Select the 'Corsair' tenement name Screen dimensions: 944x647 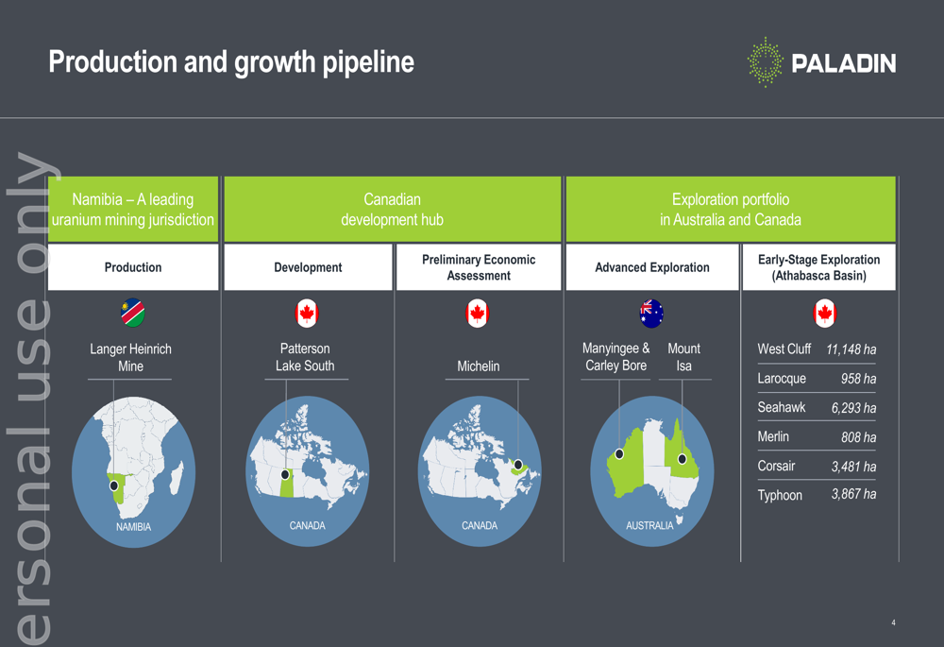pyautogui.click(x=776, y=466)
